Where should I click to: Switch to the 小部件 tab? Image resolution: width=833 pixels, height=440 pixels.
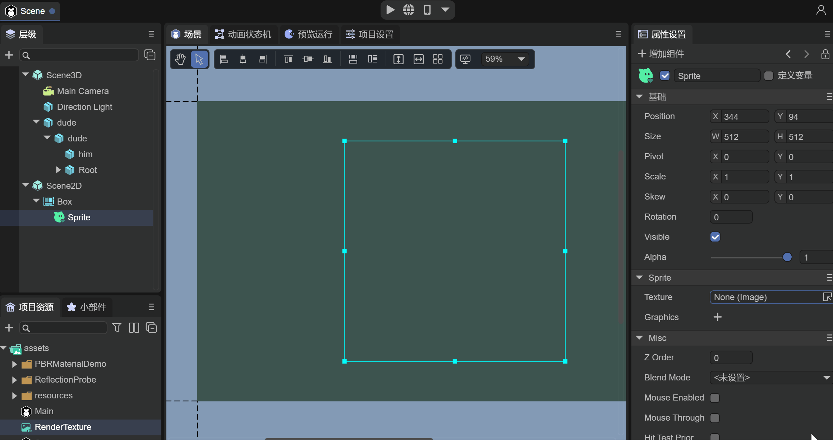coord(87,307)
